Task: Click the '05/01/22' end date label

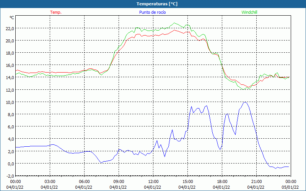Action: click(290, 187)
